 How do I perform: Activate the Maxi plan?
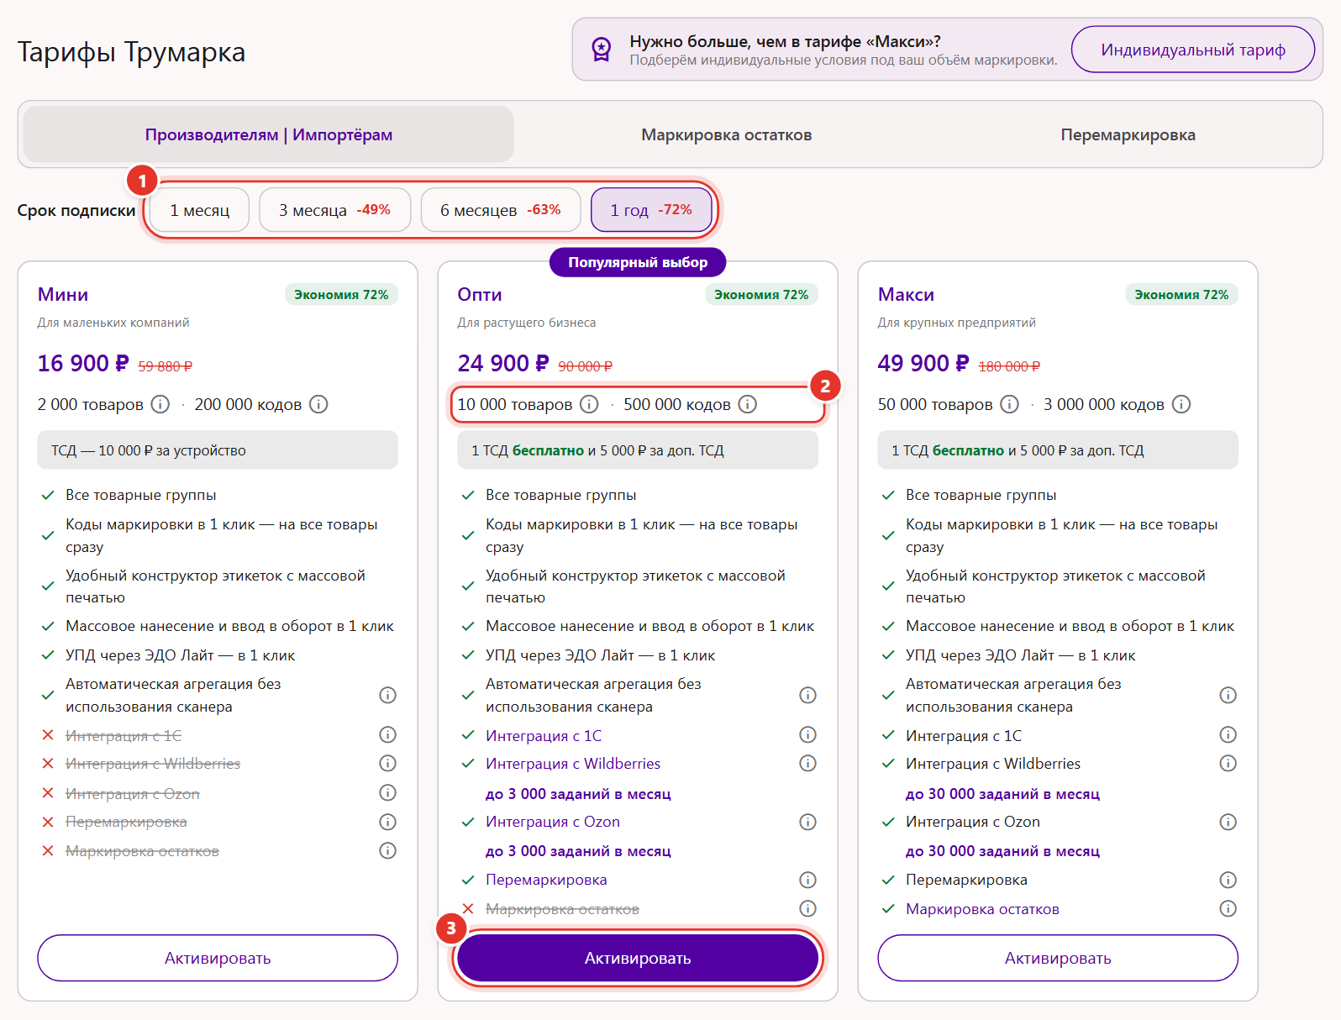tap(1058, 958)
